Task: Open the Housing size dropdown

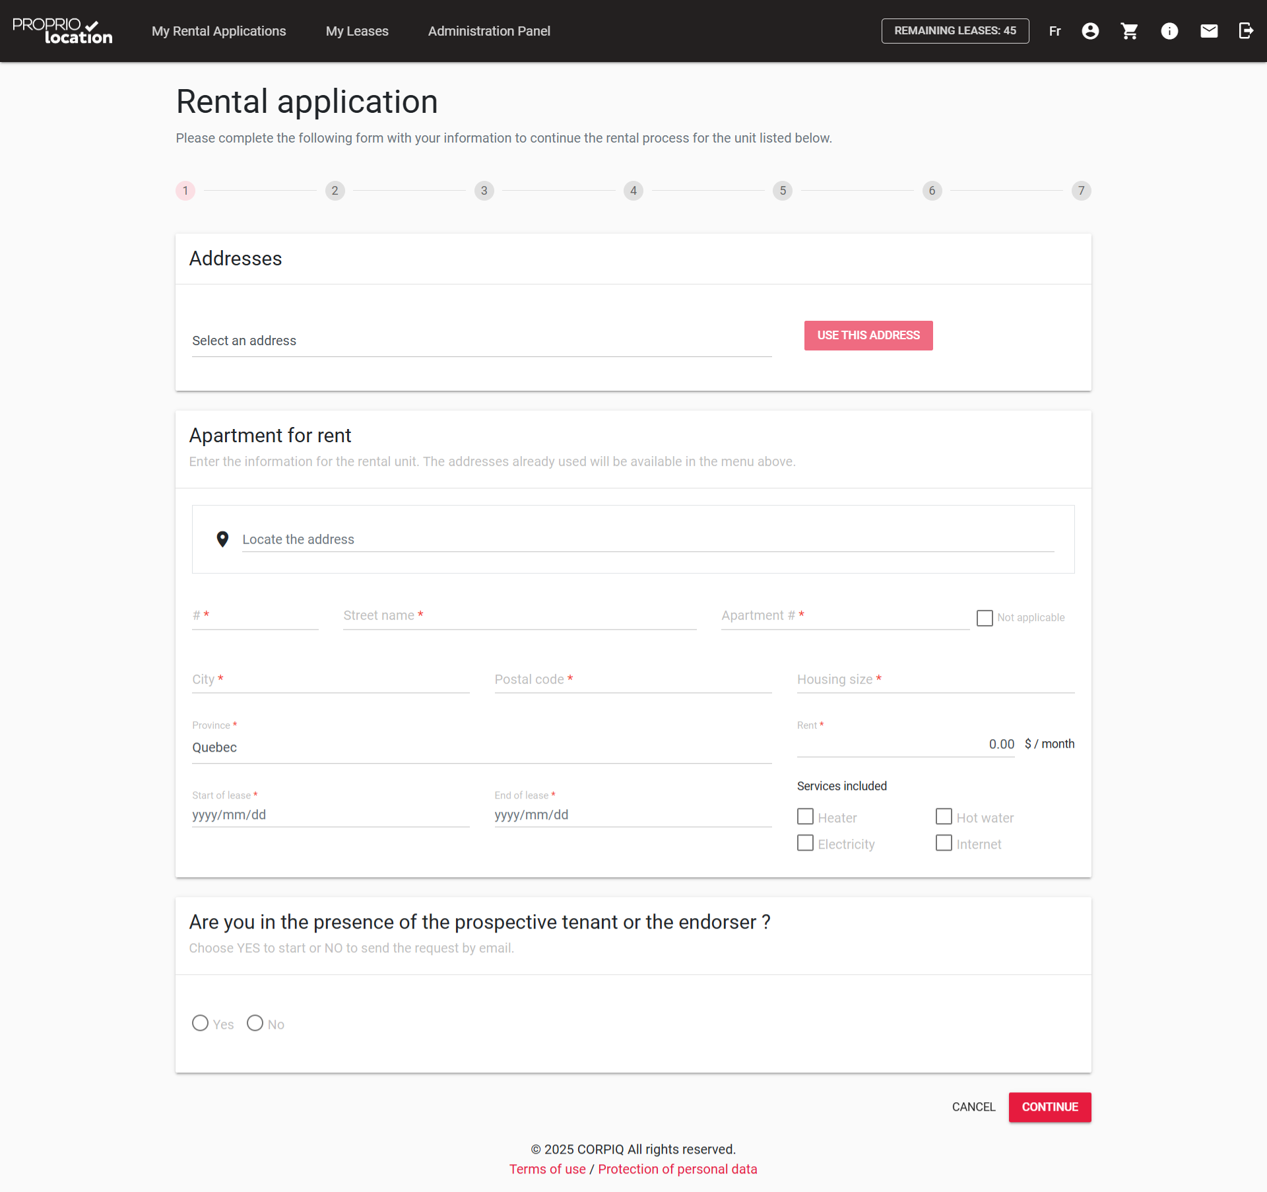Action: click(x=935, y=680)
